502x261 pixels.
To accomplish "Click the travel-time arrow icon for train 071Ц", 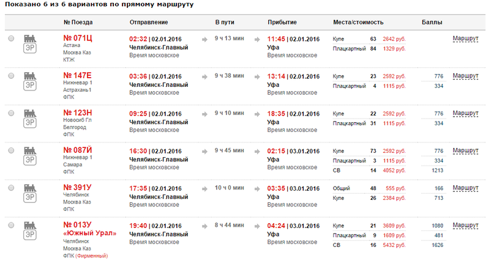I will tap(205, 39).
